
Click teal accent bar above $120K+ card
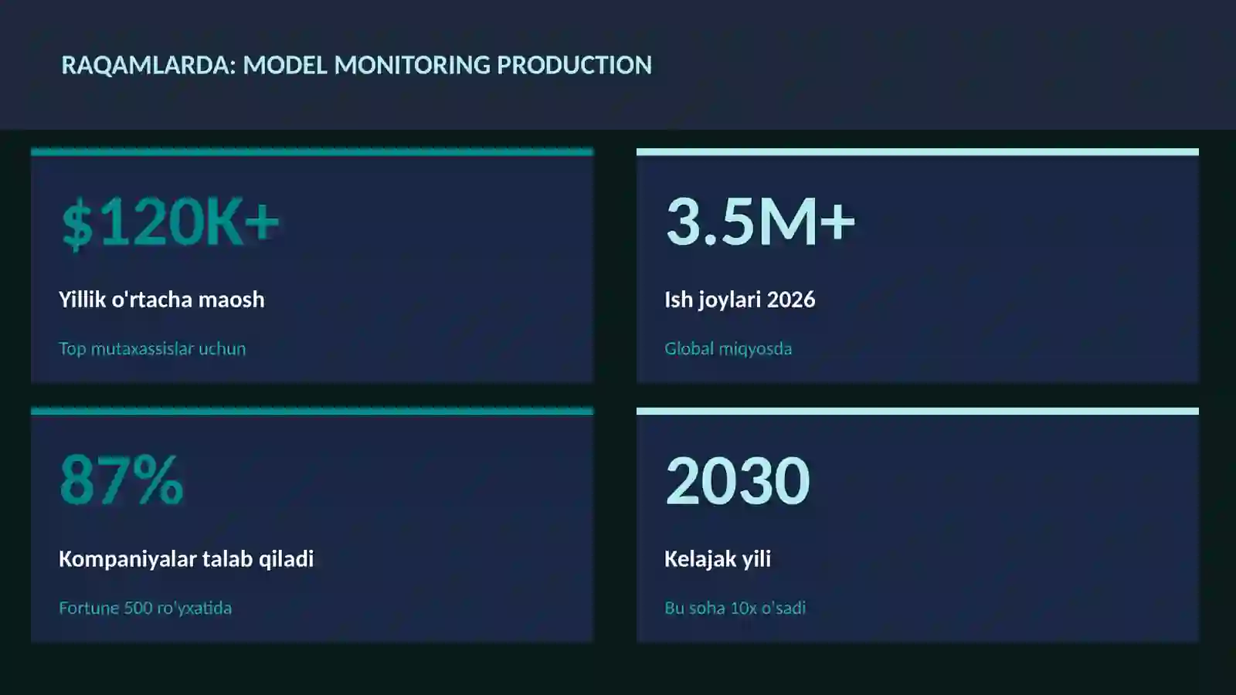(312, 152)
